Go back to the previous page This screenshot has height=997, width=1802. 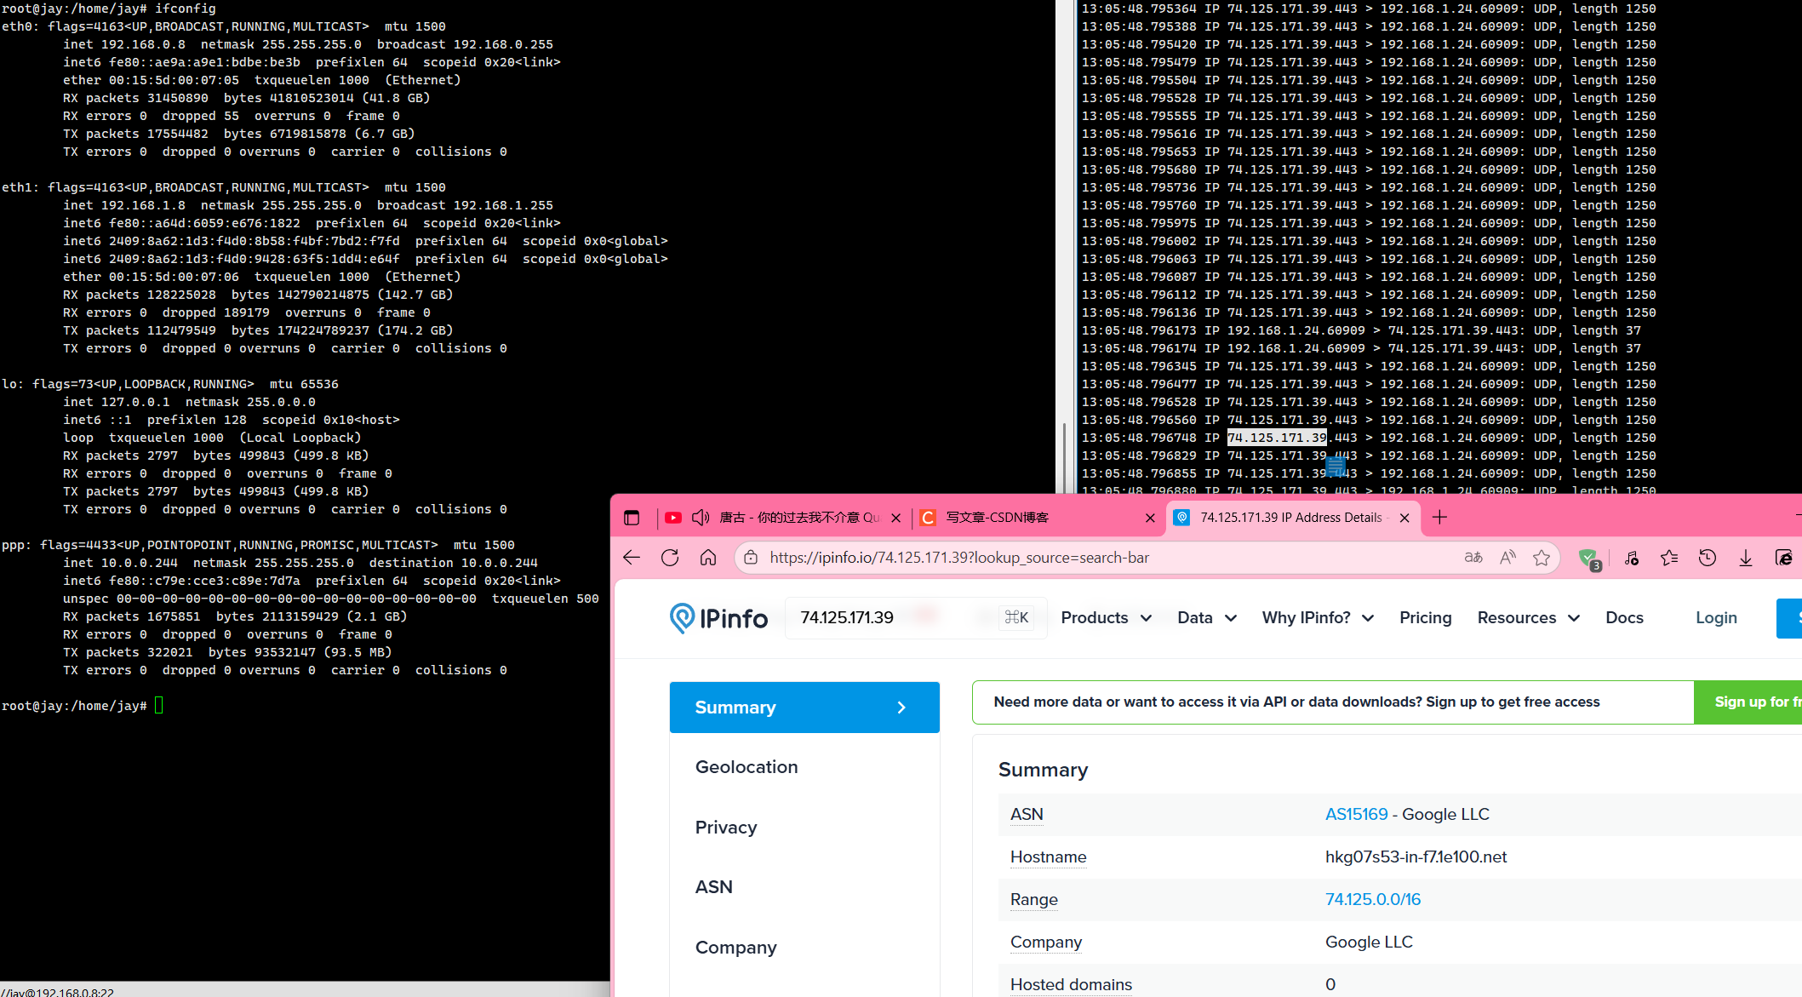(x=631, y=557)
